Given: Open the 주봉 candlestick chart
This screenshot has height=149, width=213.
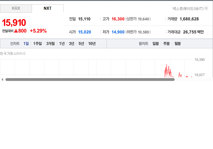Looking at the screenshot, I should click(166, 43).
